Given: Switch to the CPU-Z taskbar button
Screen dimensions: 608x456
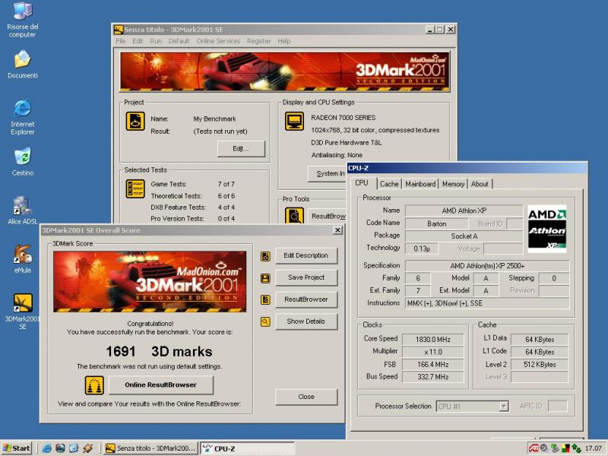Looking at the screenshot, I should [x=248, y=448].
